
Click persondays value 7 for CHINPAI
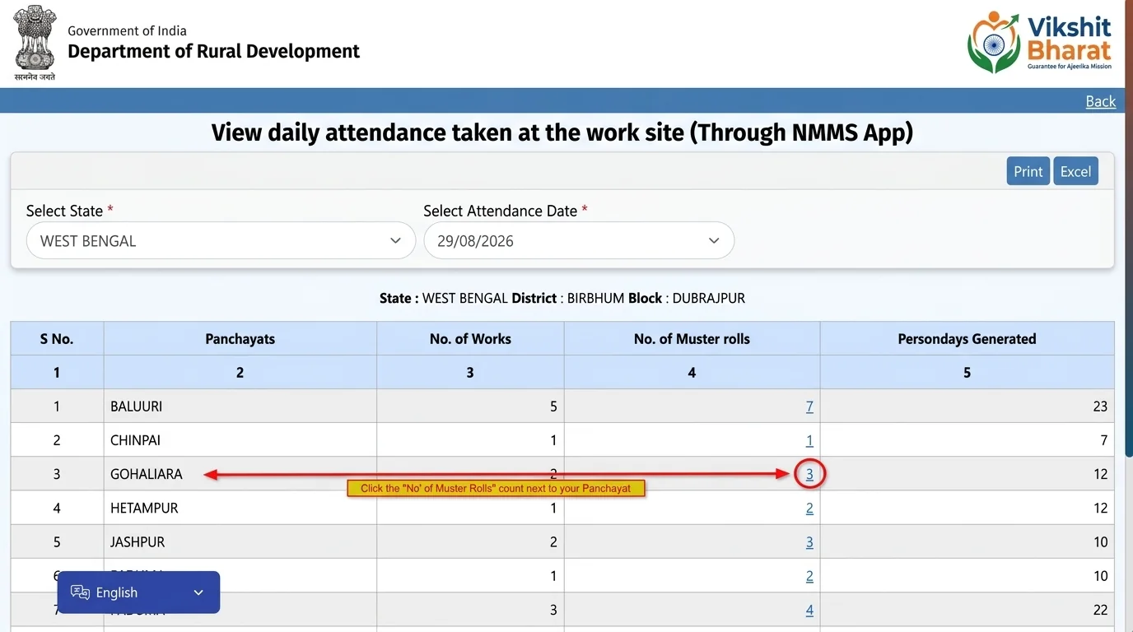1103,440
